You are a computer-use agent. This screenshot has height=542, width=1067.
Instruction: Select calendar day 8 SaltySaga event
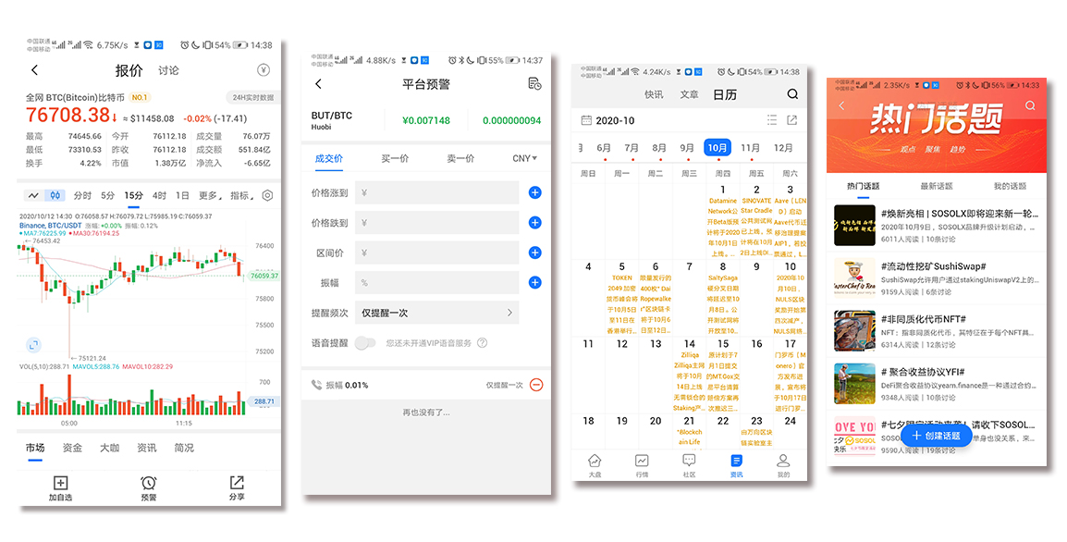click(723, 298)
